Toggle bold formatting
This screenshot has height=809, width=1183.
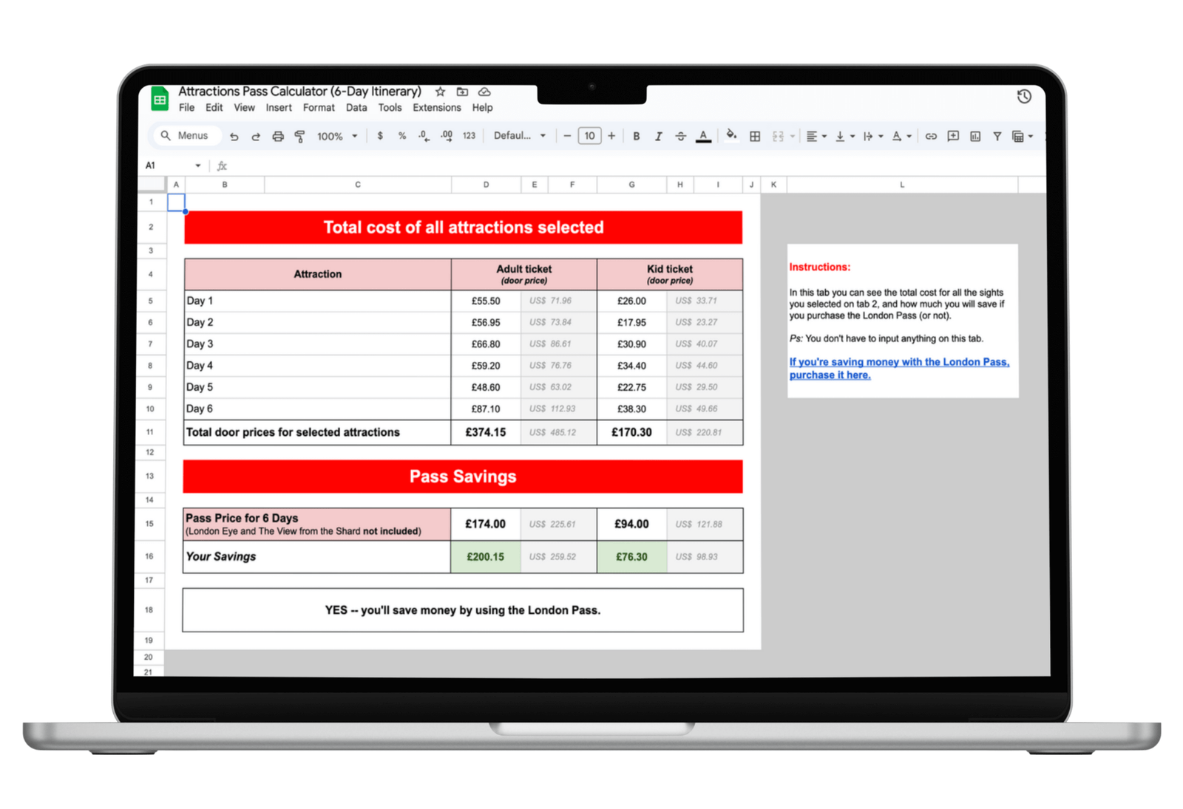[636, 137]
